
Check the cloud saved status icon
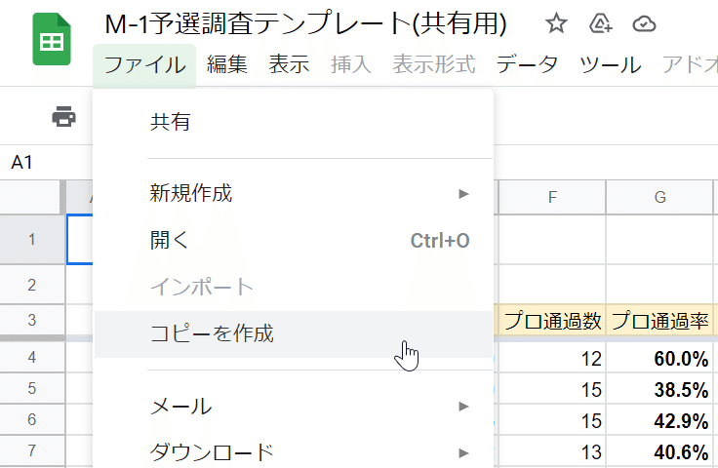point(644,23)
